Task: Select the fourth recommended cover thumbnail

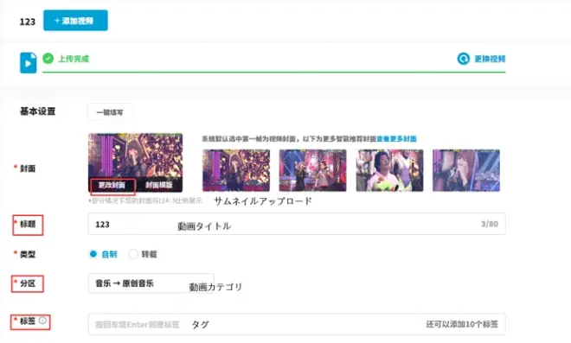Action: [x=466, y=170]
